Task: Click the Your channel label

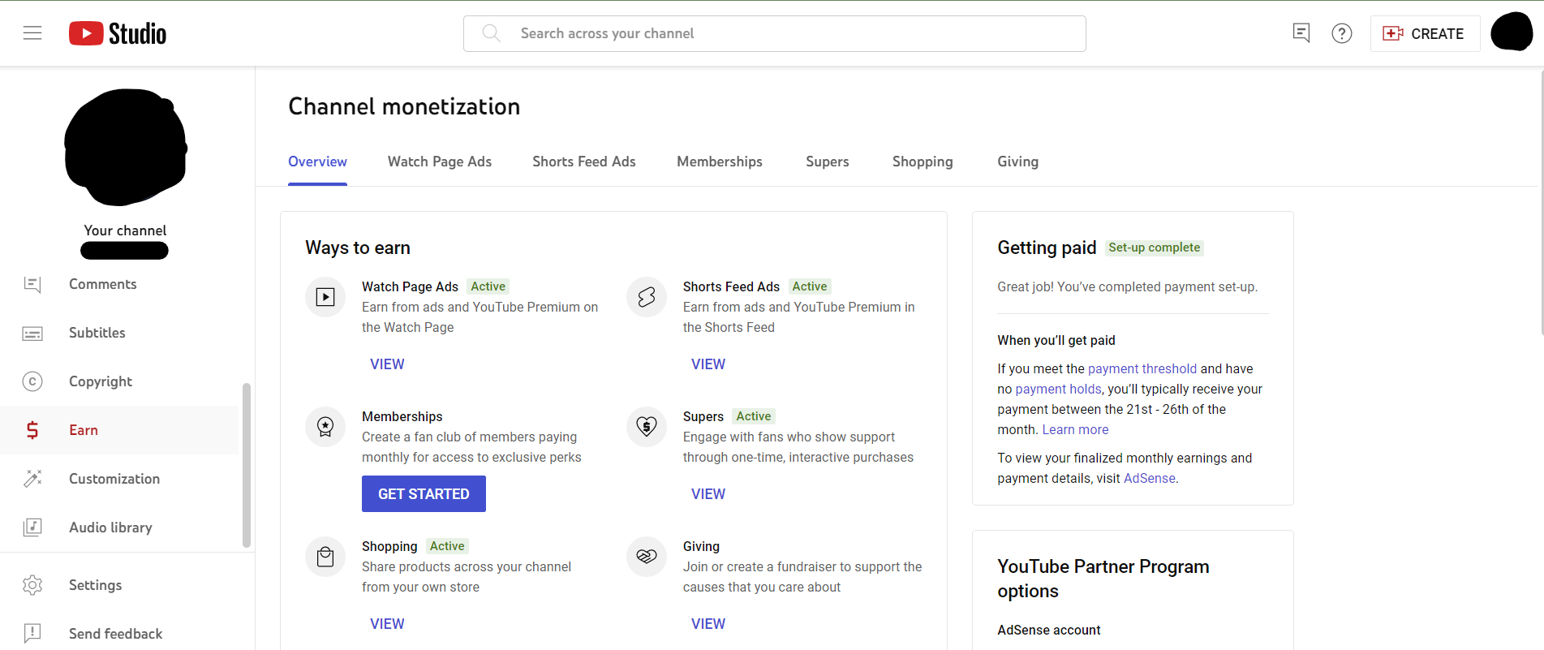Action: pyautogui.click(x=125, y=230)
